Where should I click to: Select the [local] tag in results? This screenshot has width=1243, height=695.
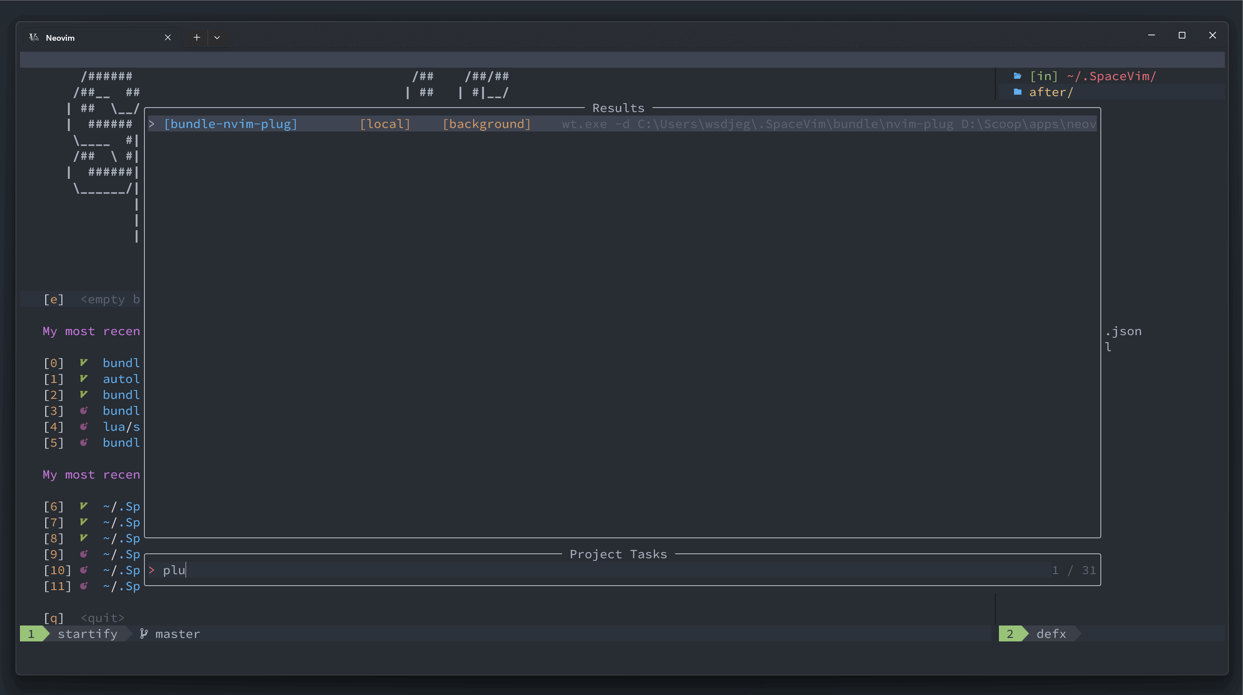click(385, 124)
